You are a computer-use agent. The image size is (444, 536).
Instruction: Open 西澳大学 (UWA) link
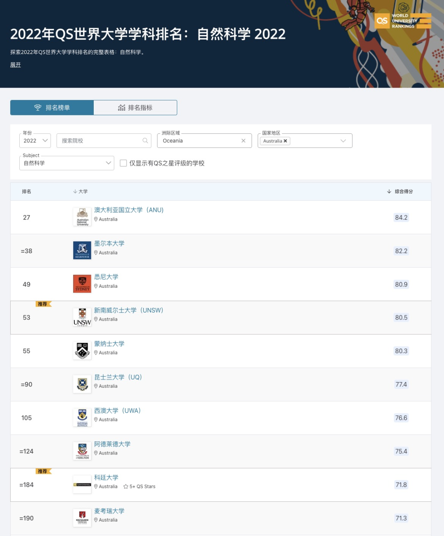pos(118,410)
